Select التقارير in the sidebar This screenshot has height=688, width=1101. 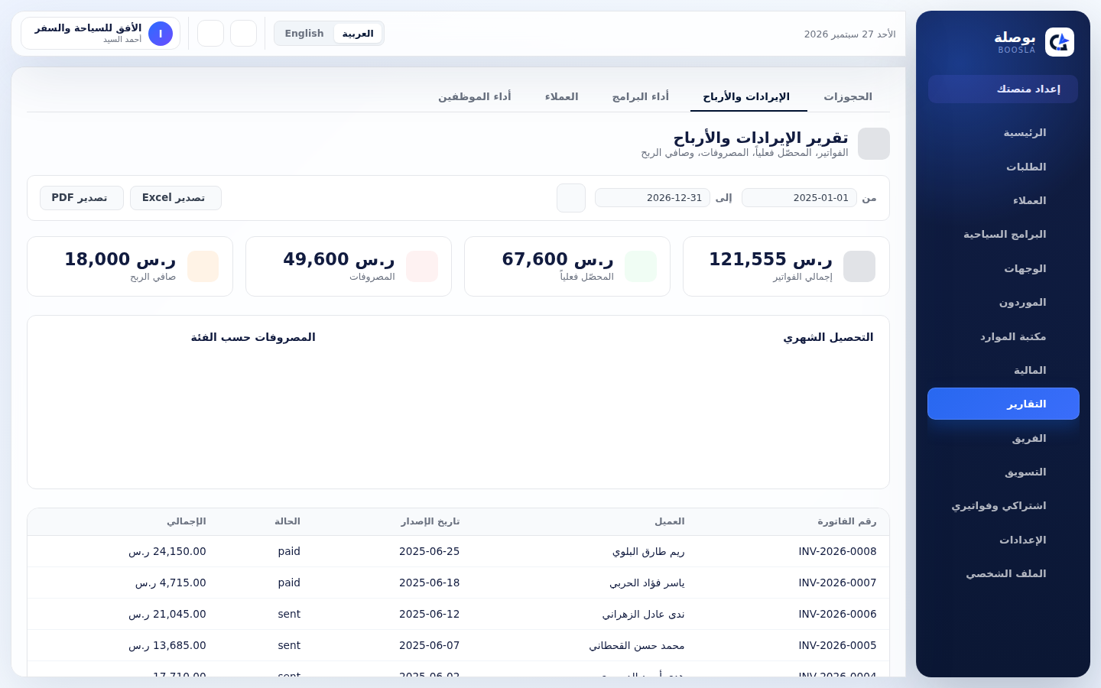click(x=1003, y=404)
